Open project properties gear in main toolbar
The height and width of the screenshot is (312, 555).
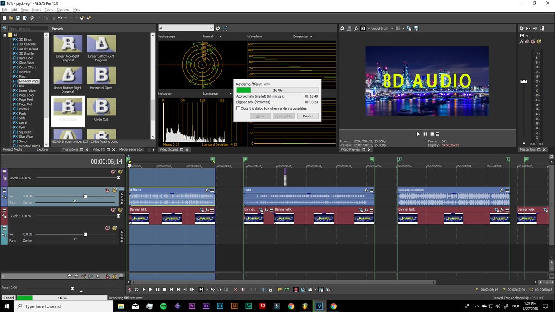click(x=32, y=18)
